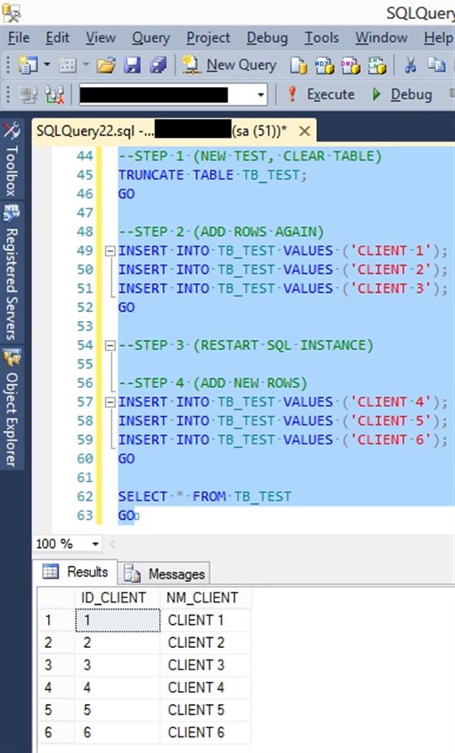
Task: Click the Execute button
Action: tap(321, 94)
